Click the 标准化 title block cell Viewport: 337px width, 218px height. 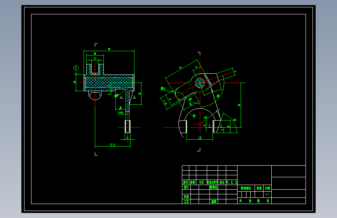coord(214,187)
